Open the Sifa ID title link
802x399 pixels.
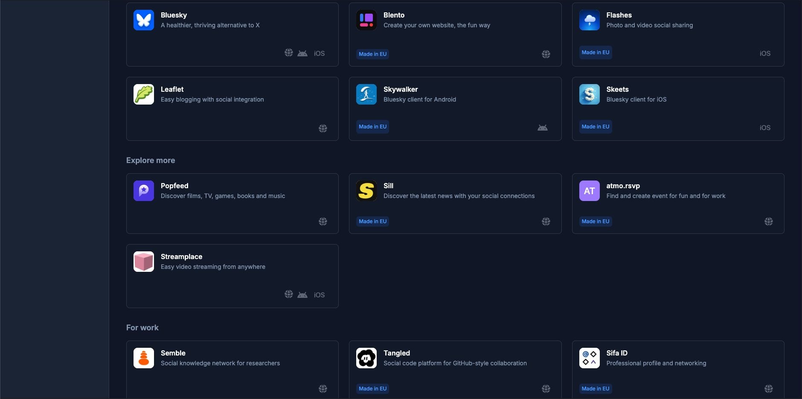point(616,353)
